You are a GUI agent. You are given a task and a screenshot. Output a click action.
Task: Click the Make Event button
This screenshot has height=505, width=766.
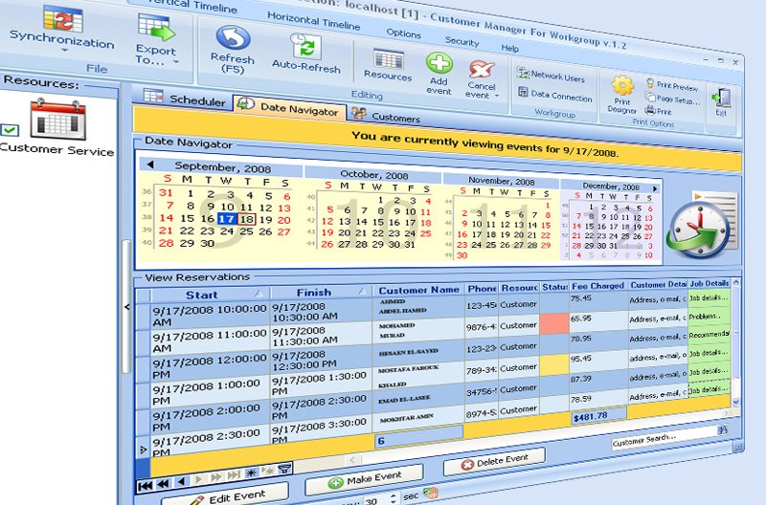click(364, 479)
